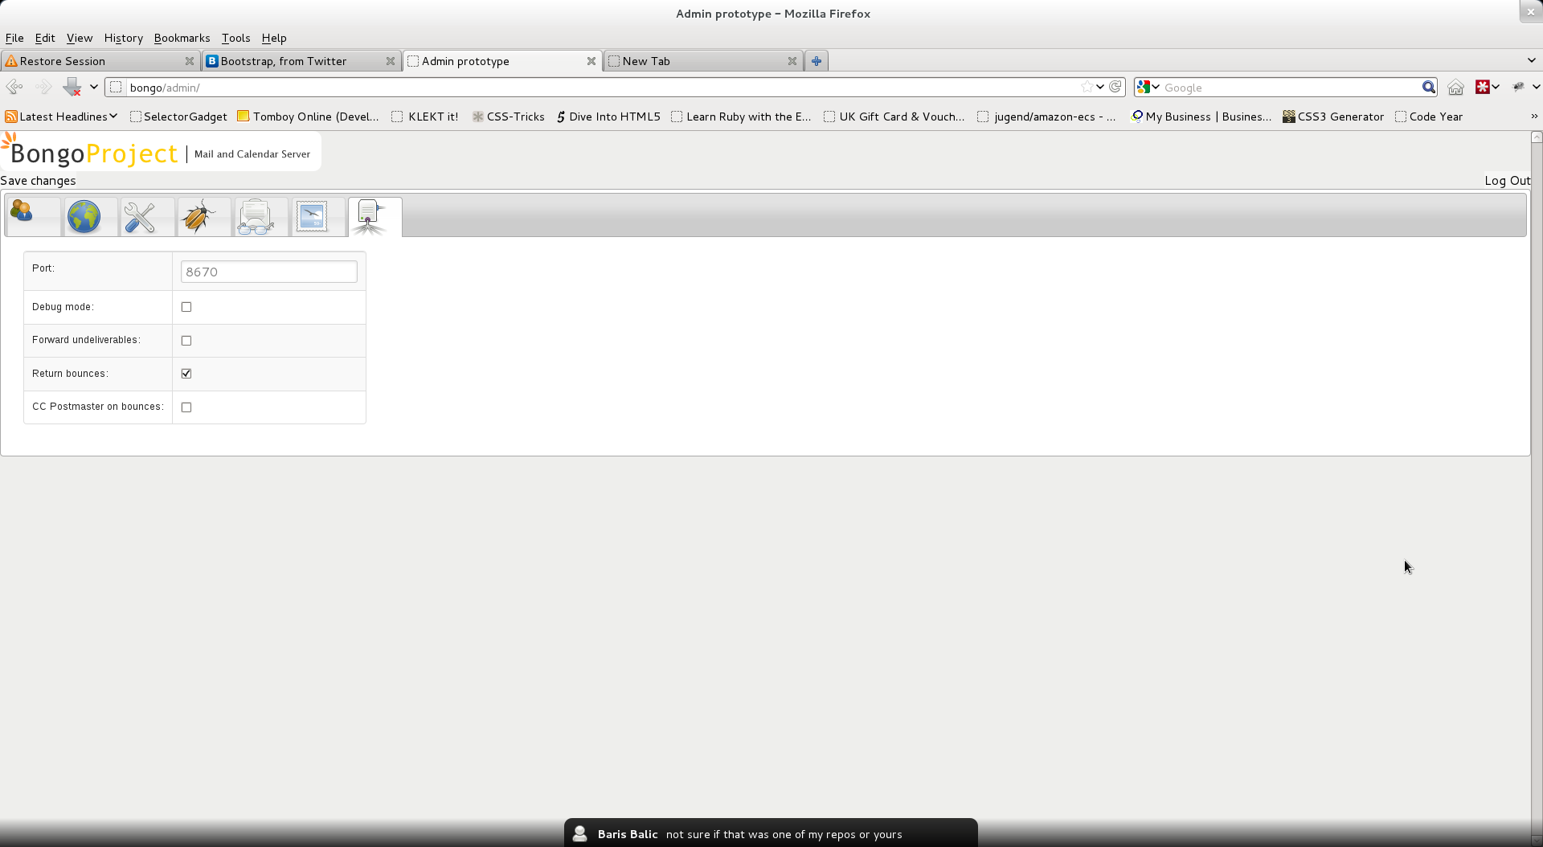
Task: Open the Tools menu
Action: [236, 38]
